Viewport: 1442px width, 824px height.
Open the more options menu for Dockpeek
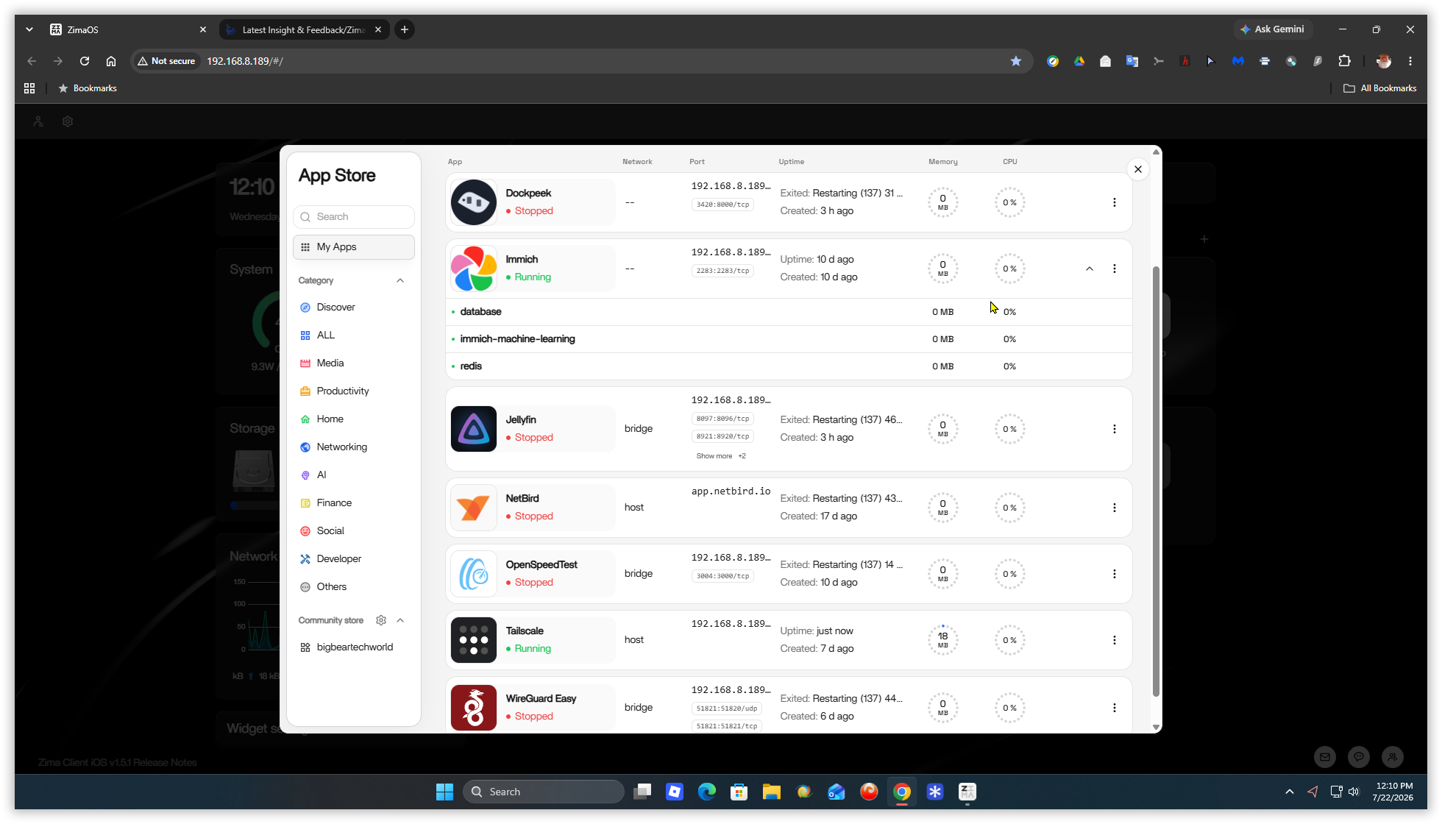point(1114,202)
